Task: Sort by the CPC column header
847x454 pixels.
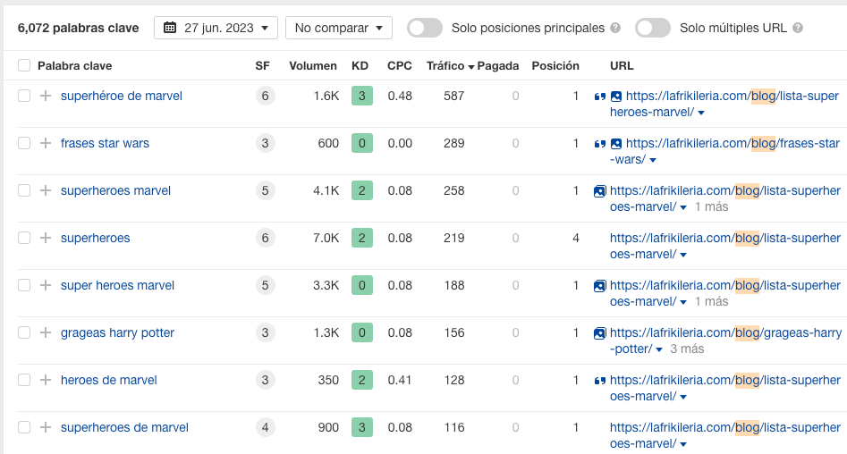Action: (x=399, y=66)
